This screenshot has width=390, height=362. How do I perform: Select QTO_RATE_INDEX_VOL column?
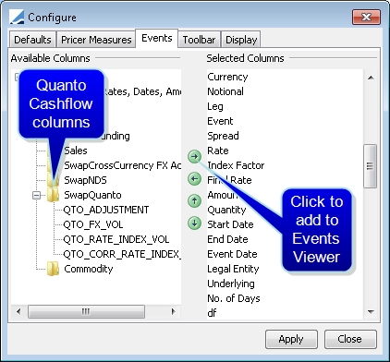pos(116,239)
